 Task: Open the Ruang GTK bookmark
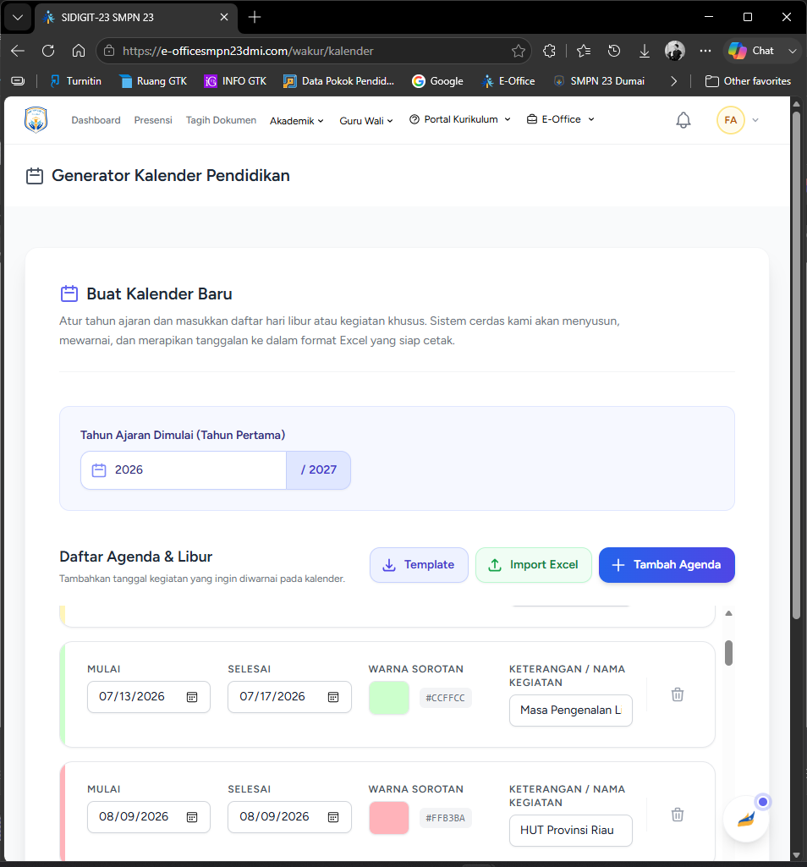[x=153, y=81]
